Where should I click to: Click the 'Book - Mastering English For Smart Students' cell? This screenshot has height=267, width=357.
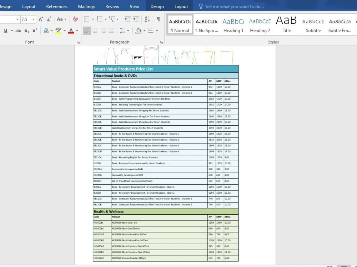point(159,157)
